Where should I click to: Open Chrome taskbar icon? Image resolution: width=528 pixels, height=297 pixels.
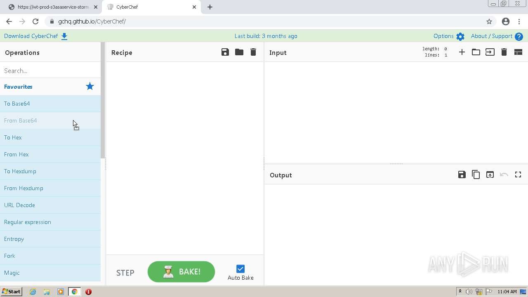pos(74,292)
